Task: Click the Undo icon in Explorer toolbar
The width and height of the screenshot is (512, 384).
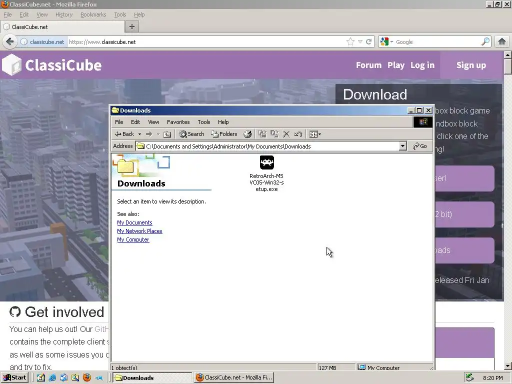Action: (x=298, y=134)
